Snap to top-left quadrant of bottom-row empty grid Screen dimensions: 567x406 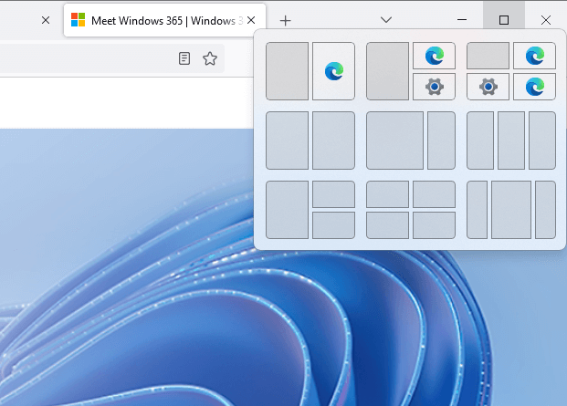(388, 194)
